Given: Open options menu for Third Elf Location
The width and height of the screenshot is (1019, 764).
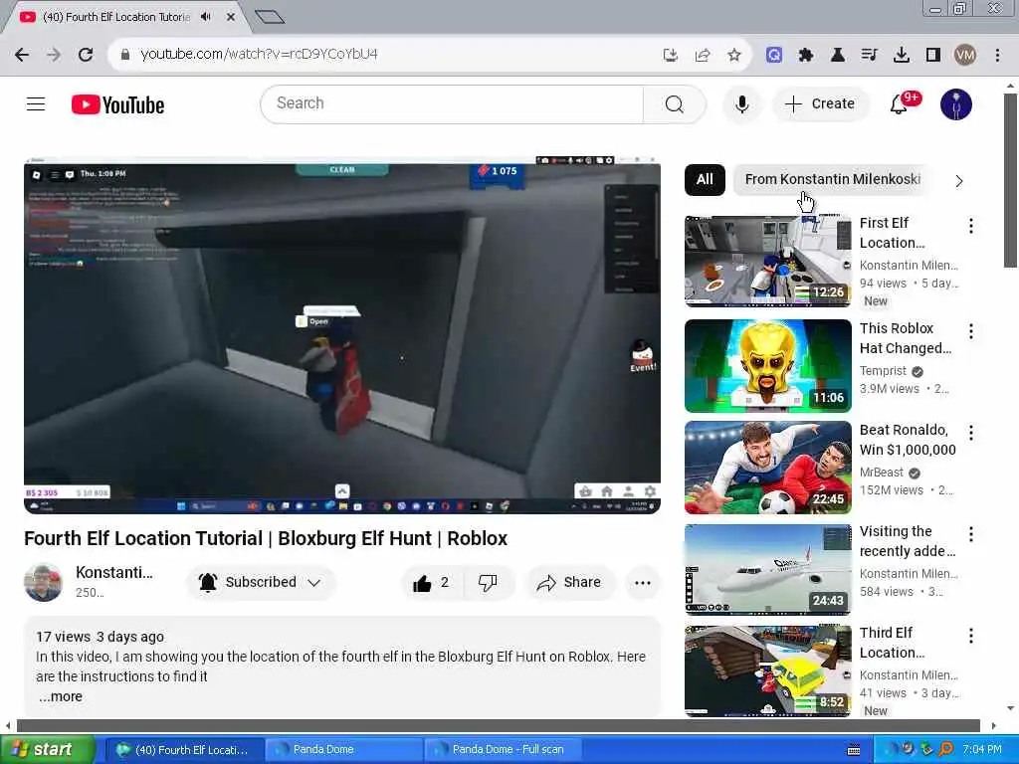Looking at the screenshot, I should [971, 636].
